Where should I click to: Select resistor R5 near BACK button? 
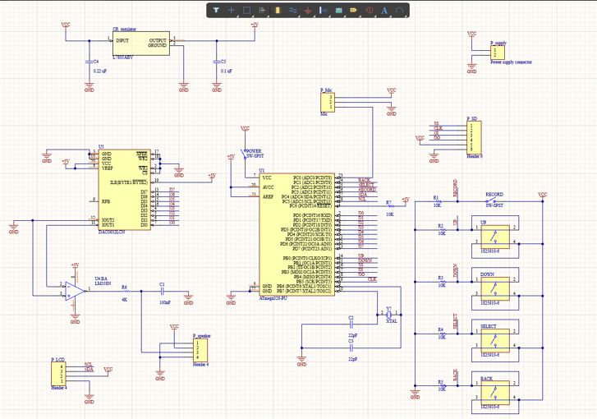tap(442, 385)
